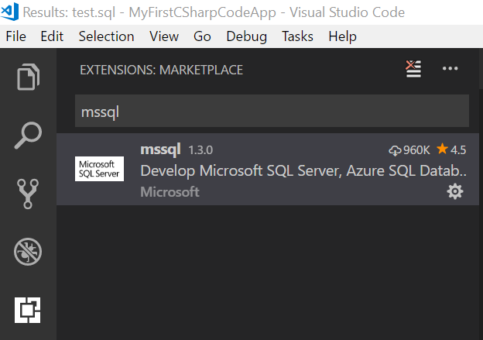Open the Debug menu
The width and height of the screenshot is (483, 340).
coord(246,36)
